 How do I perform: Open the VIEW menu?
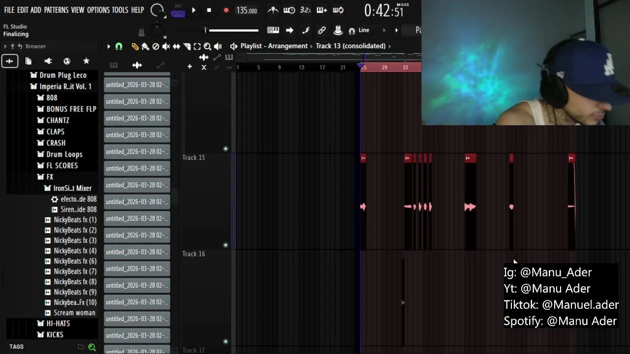[x=78, y=10]
